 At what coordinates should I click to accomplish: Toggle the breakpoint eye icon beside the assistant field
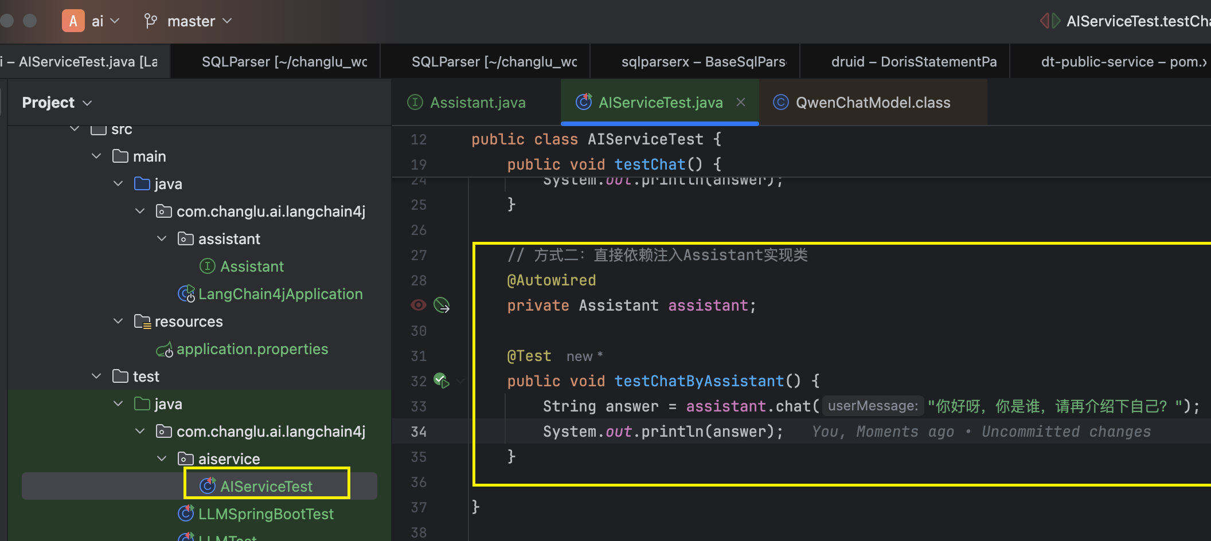pos(419,305)
